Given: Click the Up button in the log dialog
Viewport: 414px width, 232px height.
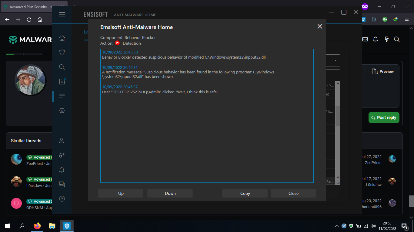Looking at the screenshot, I should [x=121, y=193].
